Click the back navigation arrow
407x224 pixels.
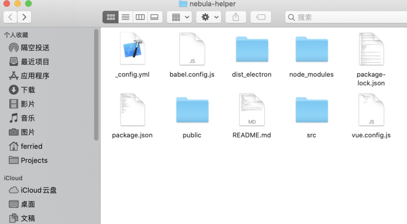point(10,17)
